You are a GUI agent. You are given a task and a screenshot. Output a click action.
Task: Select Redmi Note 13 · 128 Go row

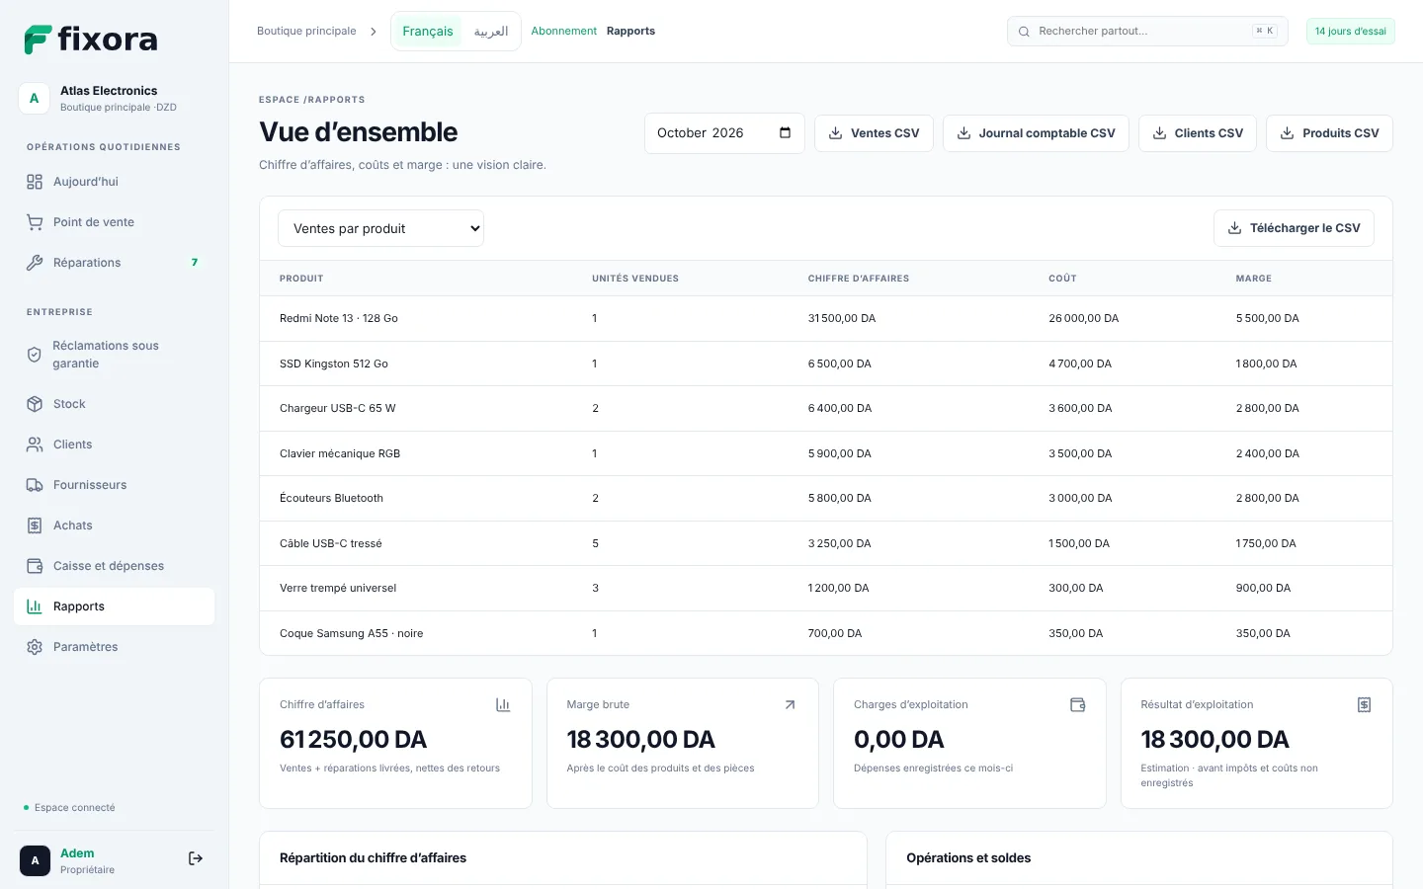(x=826, y=319)
